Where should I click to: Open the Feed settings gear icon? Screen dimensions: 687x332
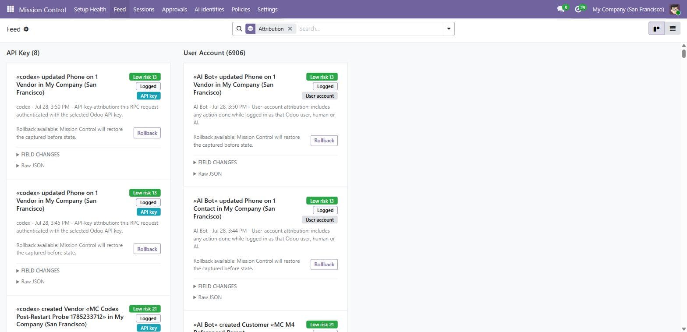pyautogui.click(x=26, y=29)
